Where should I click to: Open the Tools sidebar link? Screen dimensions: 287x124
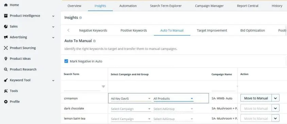(14, 91)
